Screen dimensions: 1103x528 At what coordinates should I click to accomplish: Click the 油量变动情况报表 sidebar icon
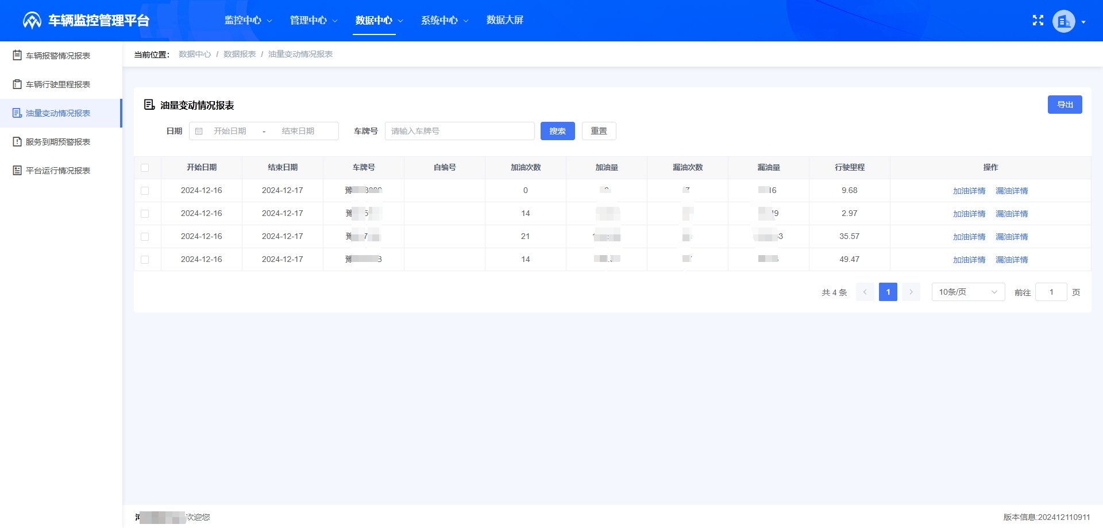[x=17, y=113]
